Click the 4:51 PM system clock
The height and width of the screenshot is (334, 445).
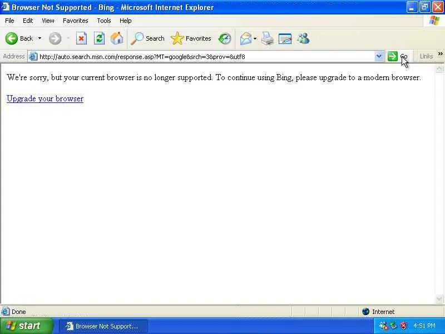[424, 326]
